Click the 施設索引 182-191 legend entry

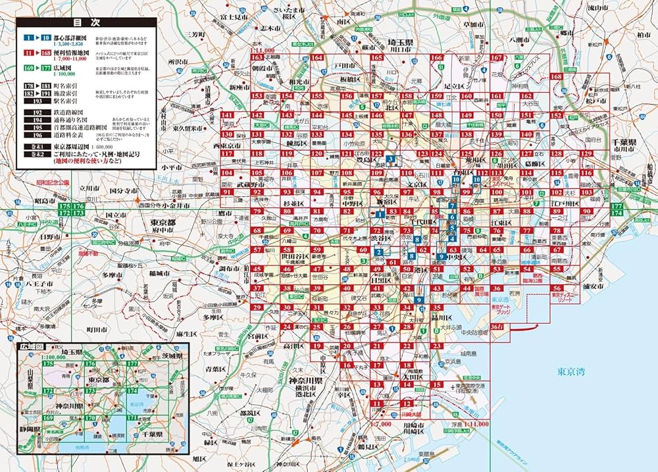point(49,93)
